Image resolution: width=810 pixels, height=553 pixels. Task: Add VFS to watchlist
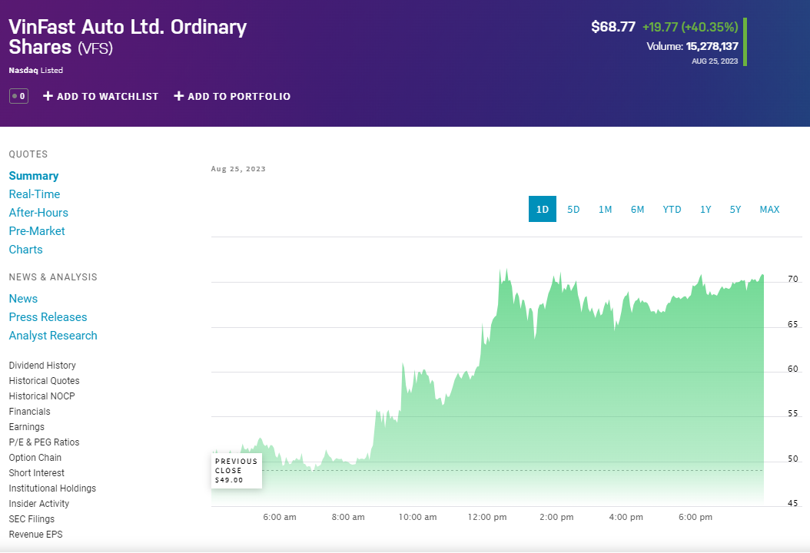(101, 96)
